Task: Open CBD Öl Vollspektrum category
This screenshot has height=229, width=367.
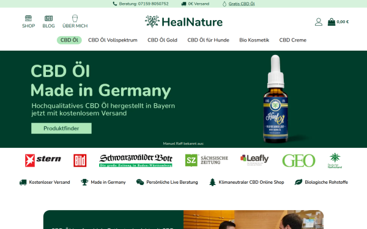Action: coord(113,40)
